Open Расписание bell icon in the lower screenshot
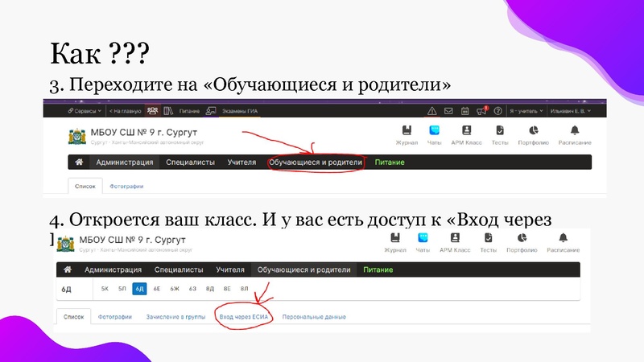The width and height of the screenshot is (644, 362). 563,242
